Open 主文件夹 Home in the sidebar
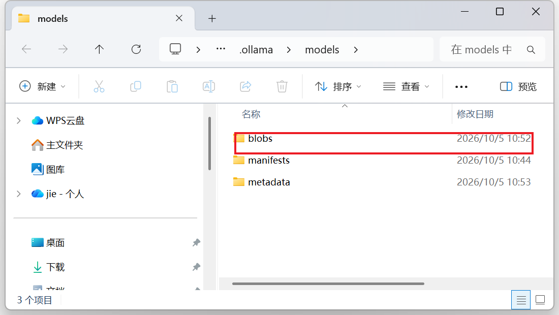This screenshot has height=315, width=559. point(57,145)
